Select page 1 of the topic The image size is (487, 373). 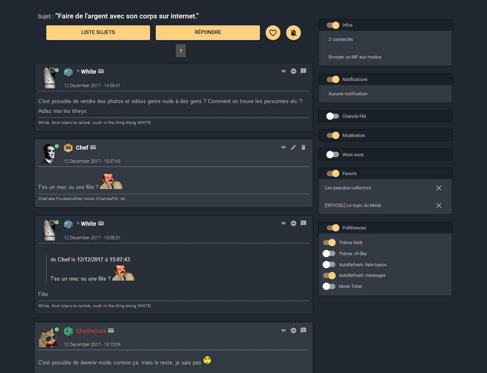tap(181, 51)
